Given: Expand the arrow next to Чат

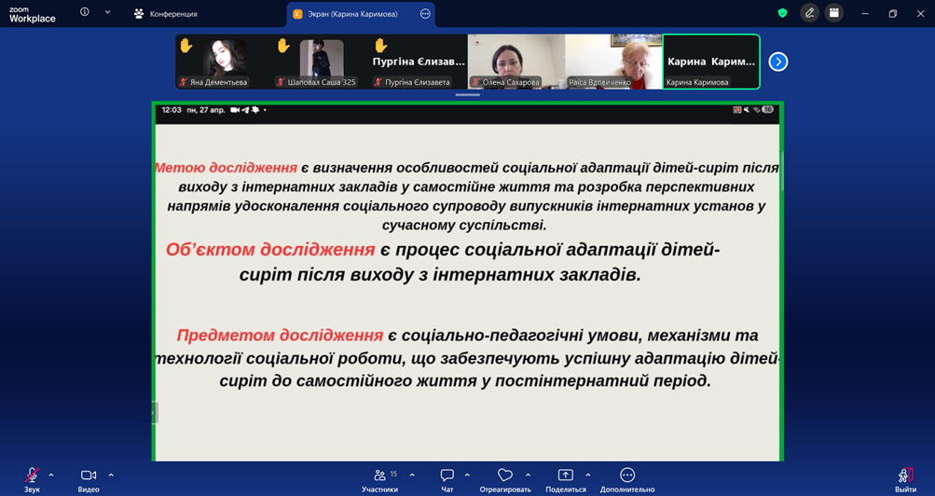Looking at the screenshot, I should click(x=467, y=475).
